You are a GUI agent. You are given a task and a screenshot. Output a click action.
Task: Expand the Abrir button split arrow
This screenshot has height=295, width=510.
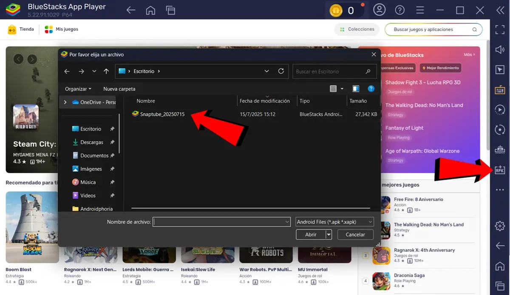(329, 235)
